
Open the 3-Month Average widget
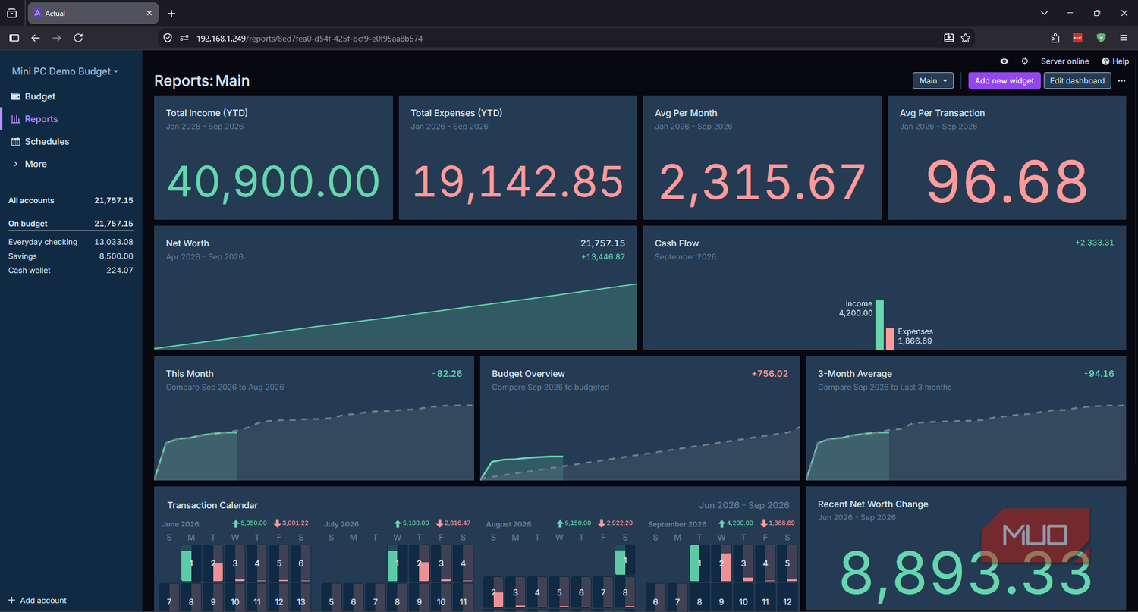tap(967, 419)
